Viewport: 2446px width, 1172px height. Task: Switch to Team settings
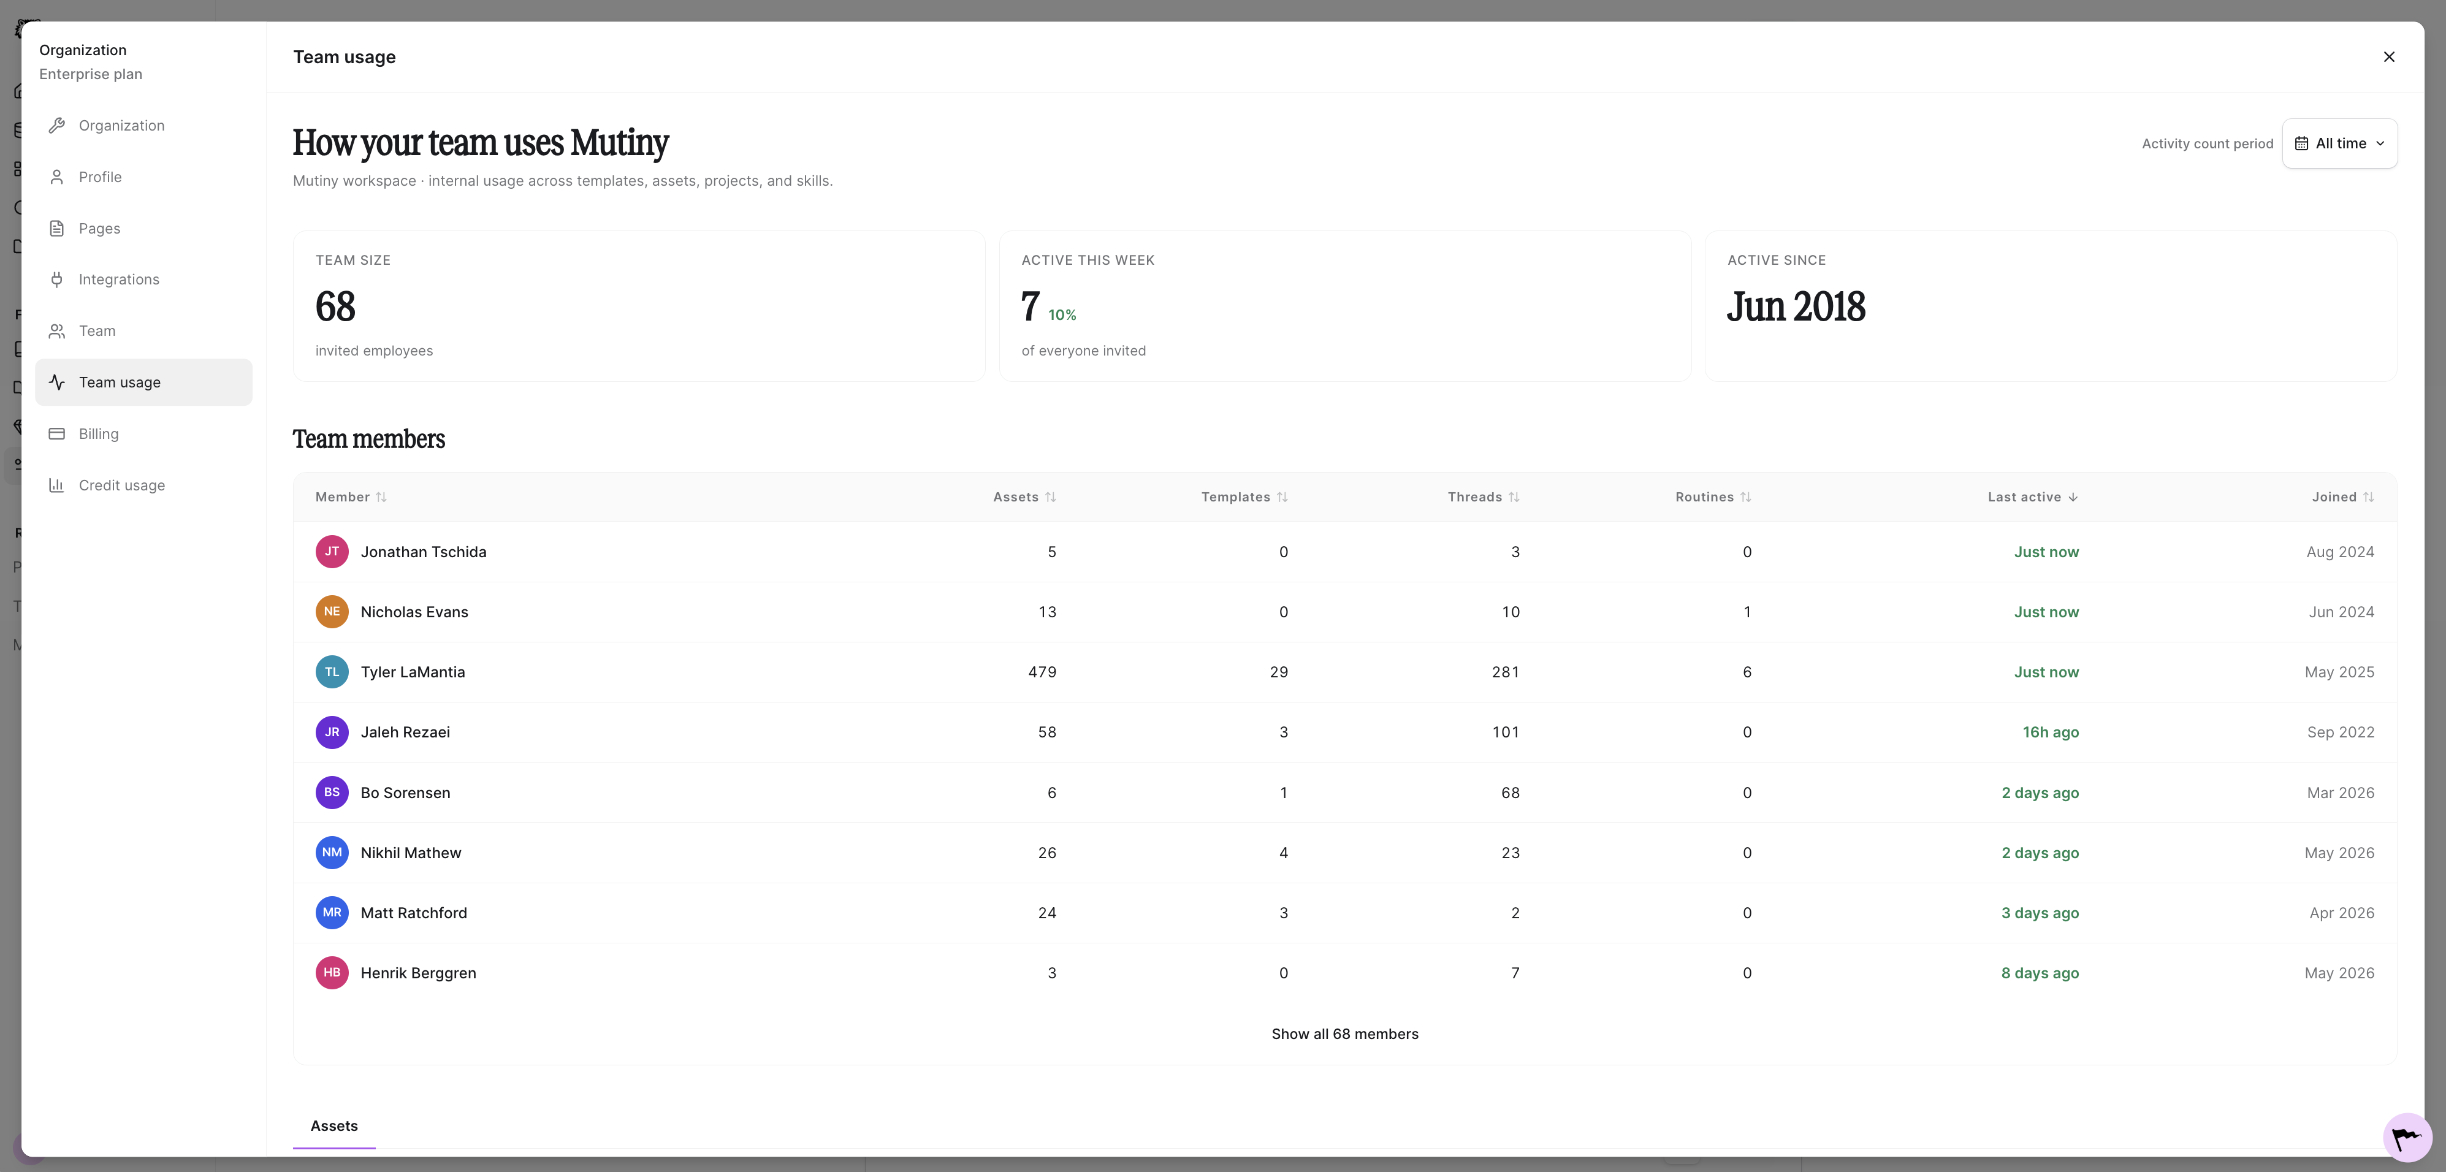pos(143,330)
